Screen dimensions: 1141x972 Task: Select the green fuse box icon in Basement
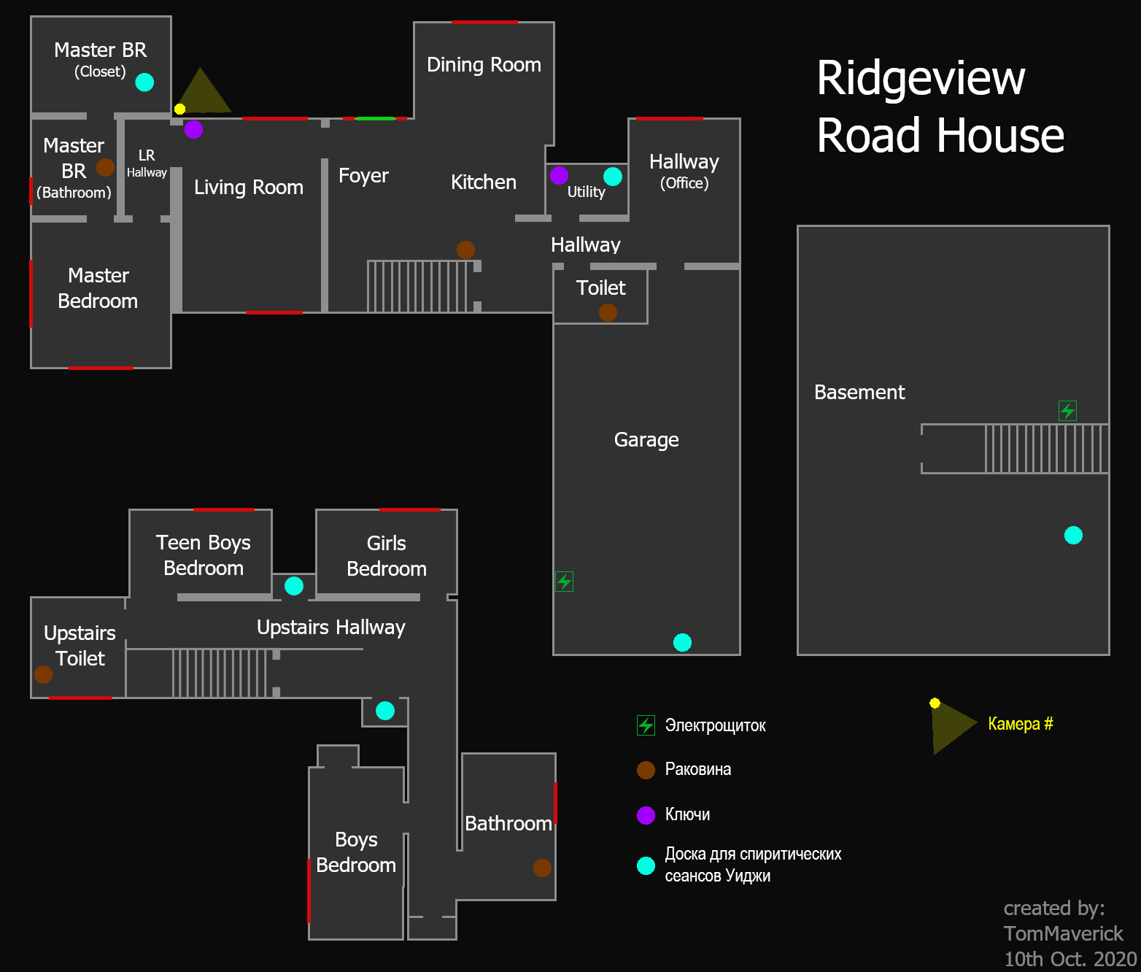[1067, 411]
